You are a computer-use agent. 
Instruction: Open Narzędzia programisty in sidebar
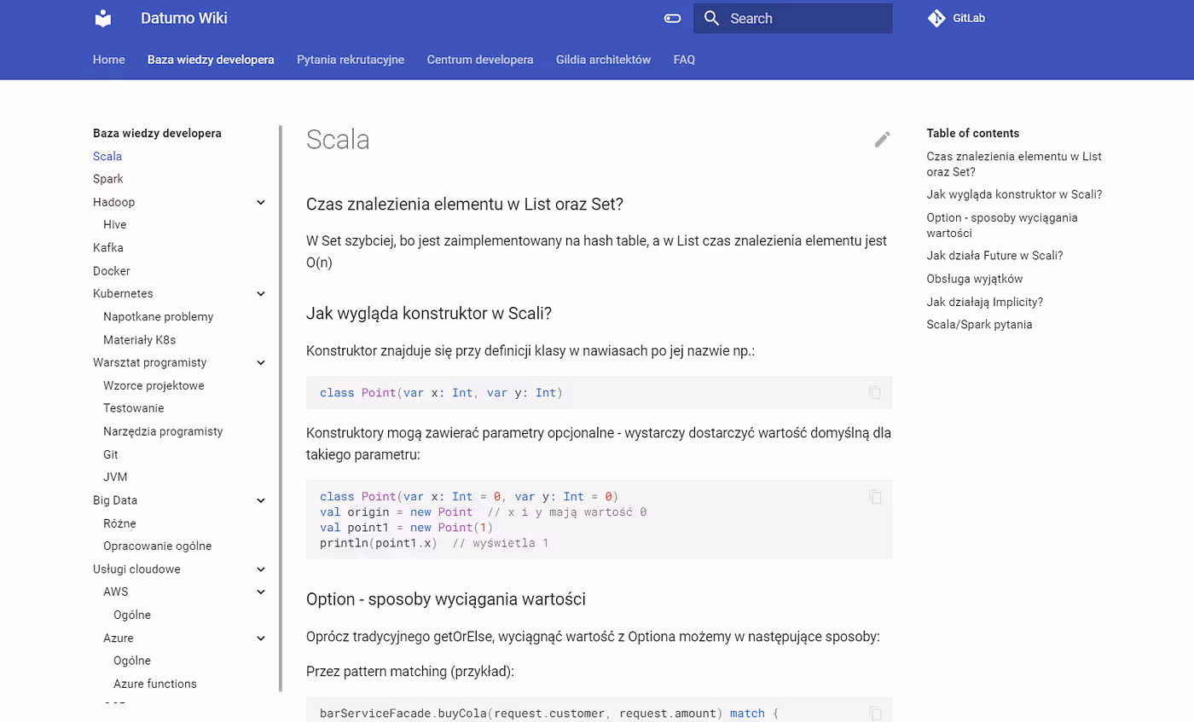coord(163,431)
